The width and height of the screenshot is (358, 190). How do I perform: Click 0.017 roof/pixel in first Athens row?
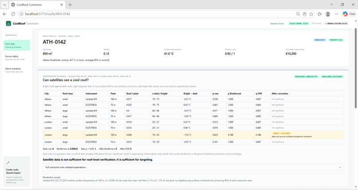coord(129,99)
